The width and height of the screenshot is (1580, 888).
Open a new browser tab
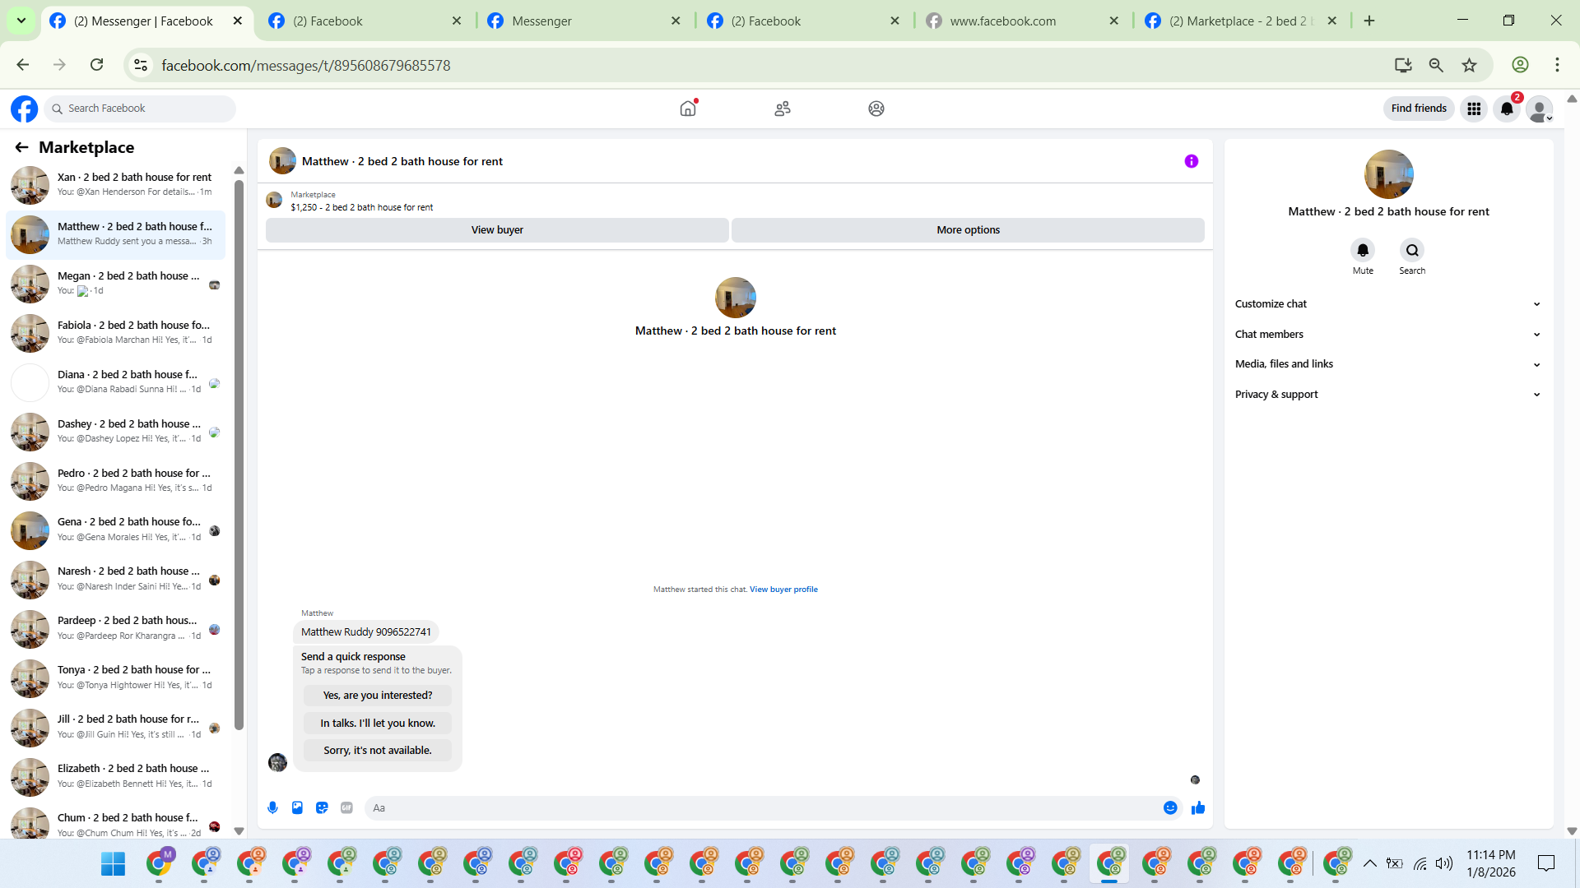[x=1369, y=21]
